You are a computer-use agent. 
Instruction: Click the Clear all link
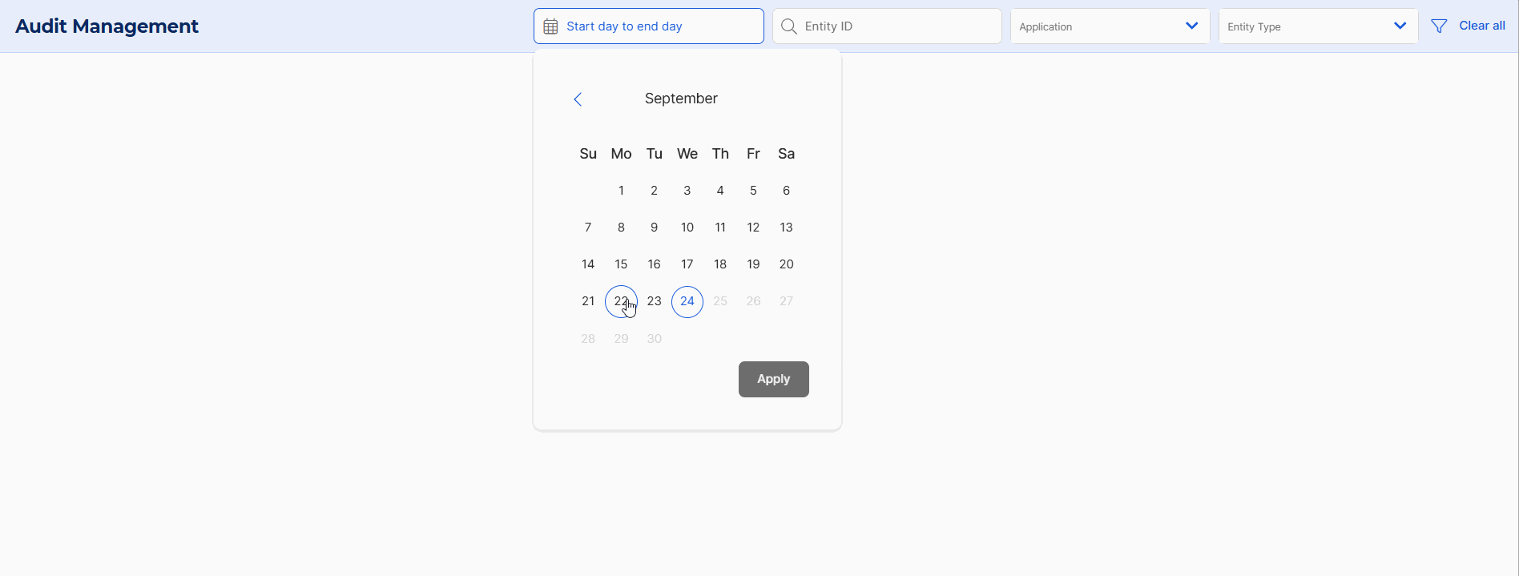point(1481,26)
